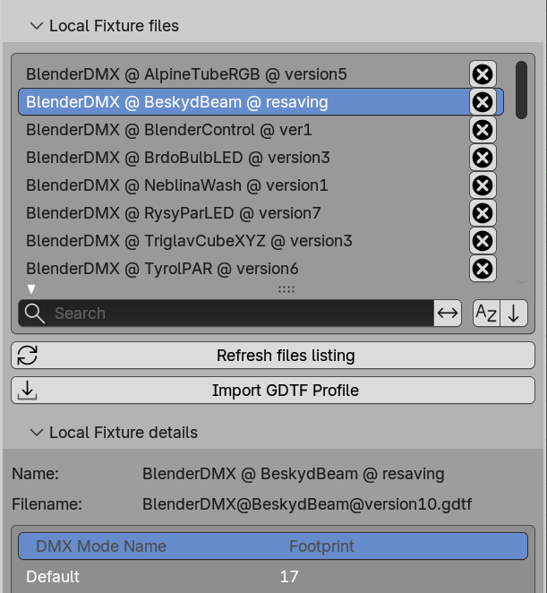Select the Default DMX mode row

point(273,577)
